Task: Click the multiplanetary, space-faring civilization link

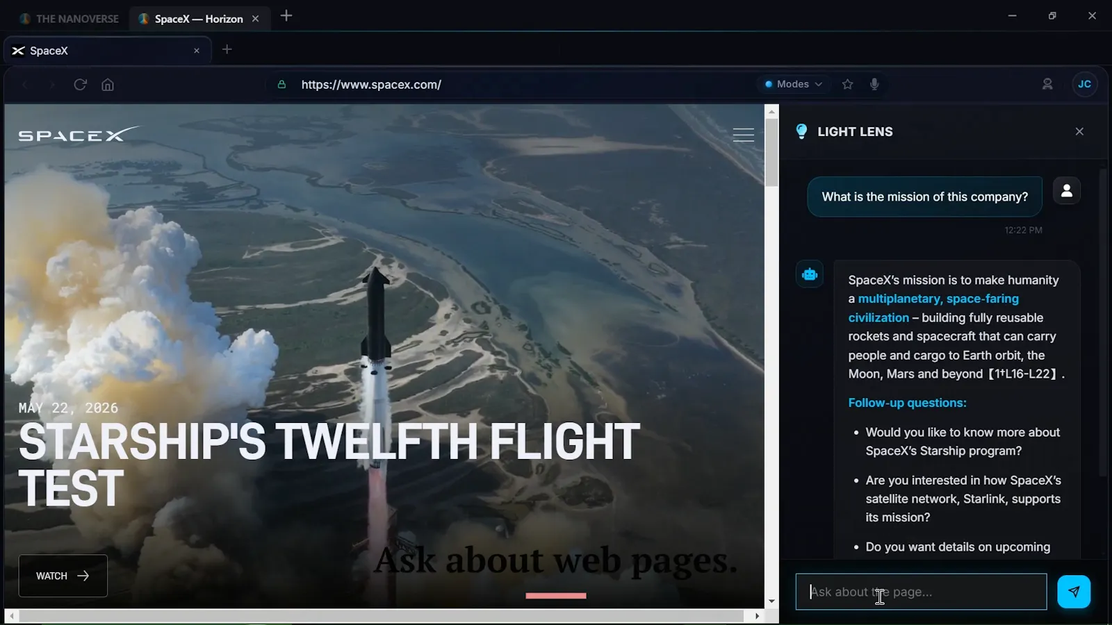Action: click(x=933, y=308)
